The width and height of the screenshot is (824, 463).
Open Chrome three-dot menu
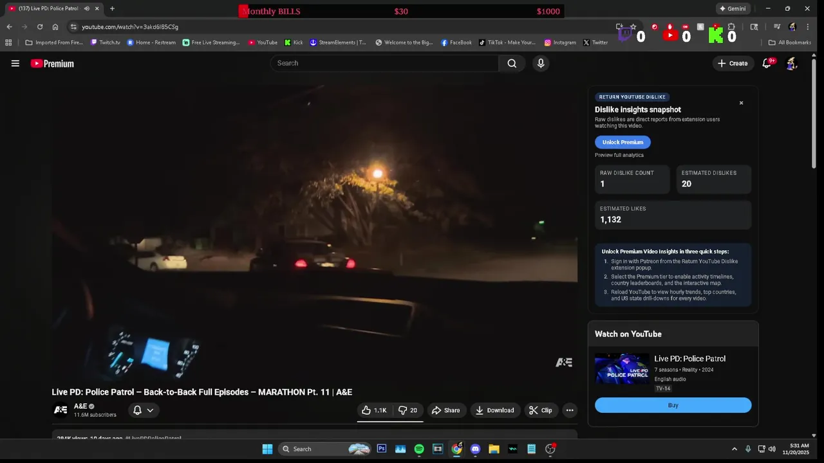808,27
